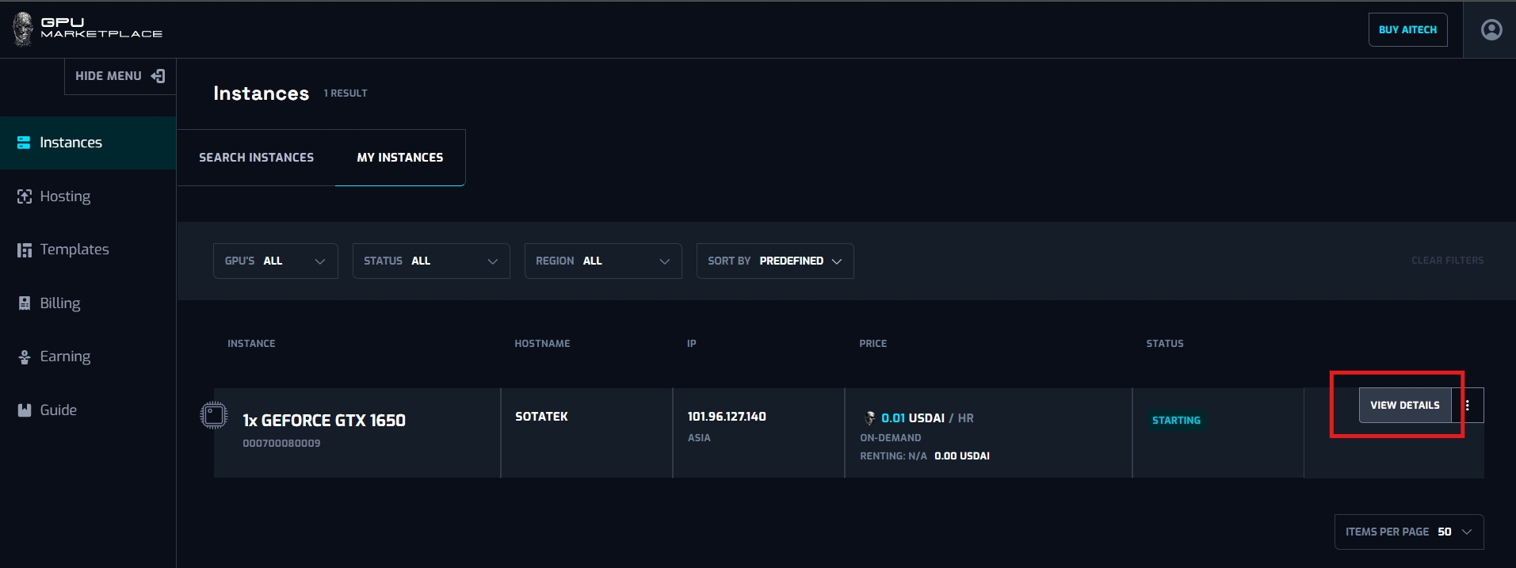Screen dimensions: 1516x568
Task: Collapse the sidebar with Hide Menu
Action: 120,76
